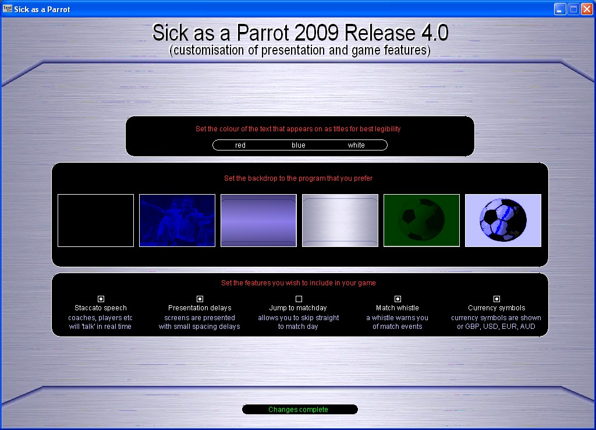This screenshot has height=430, width=596.
Task: Choose the light blue football backdrop
Action: point(503,220)
